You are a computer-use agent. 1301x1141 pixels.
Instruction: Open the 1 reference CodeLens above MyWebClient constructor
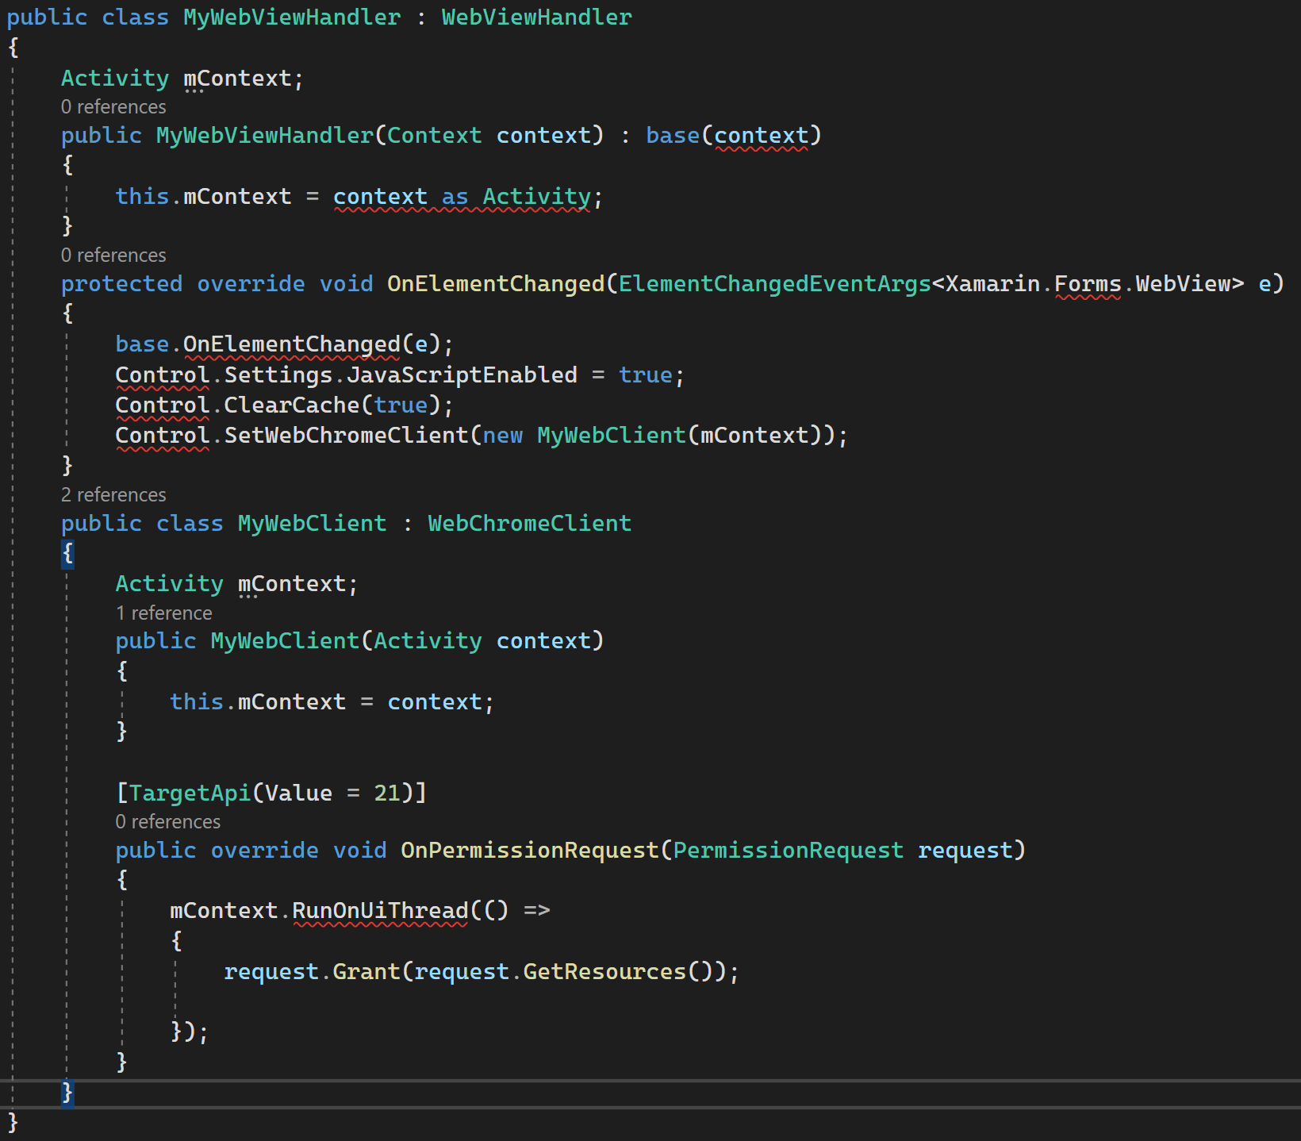pyautogui.click(x=163, y=613)
